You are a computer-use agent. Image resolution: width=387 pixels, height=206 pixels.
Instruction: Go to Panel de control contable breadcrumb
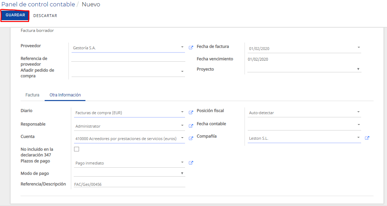(x=38, y=5)
